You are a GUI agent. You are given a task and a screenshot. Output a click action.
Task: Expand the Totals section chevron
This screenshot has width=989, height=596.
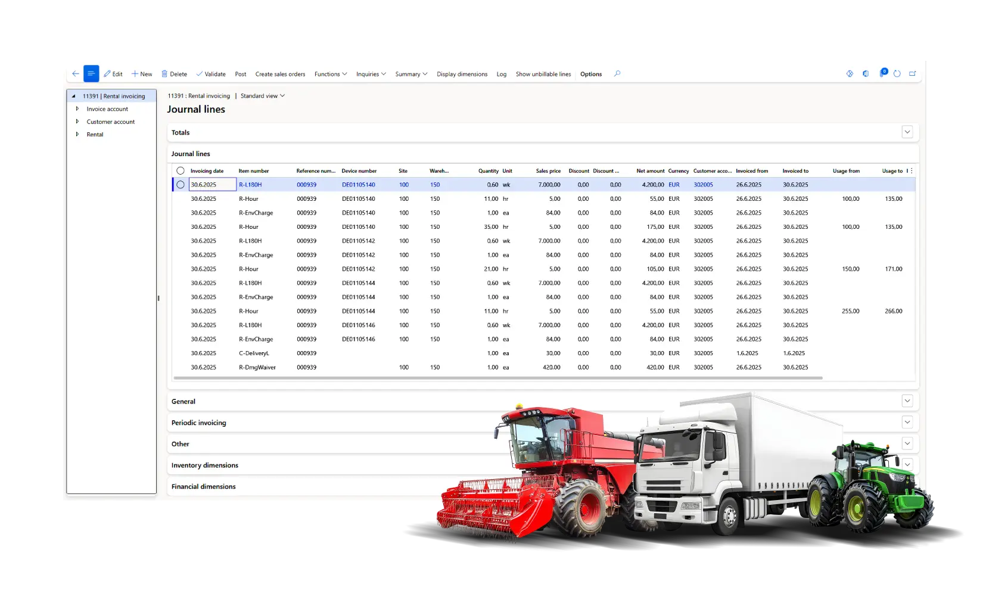pos(907,132)
